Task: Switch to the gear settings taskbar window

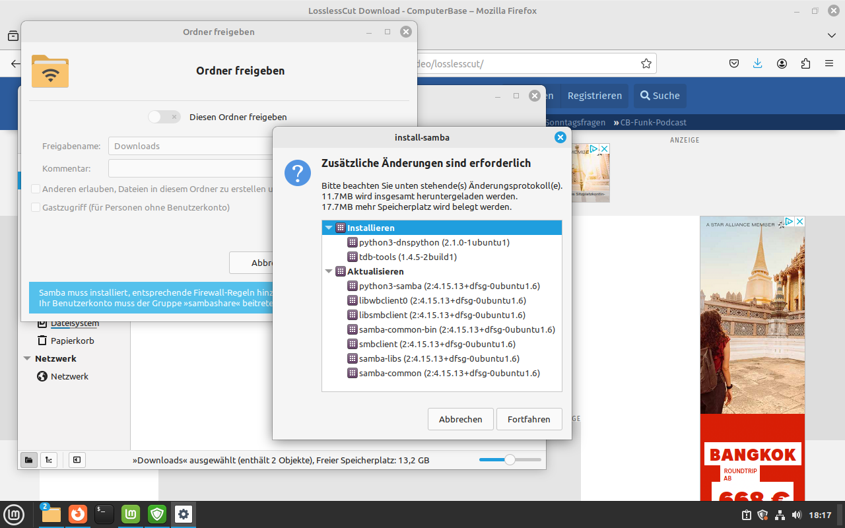Action: pyautogui.click(x=184, y=514)
